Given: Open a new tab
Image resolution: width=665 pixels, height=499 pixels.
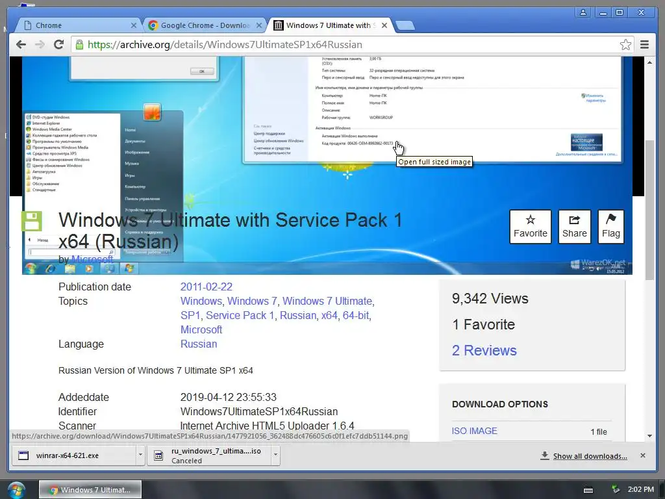Looking at the screenshot, I should click(405, 26).
